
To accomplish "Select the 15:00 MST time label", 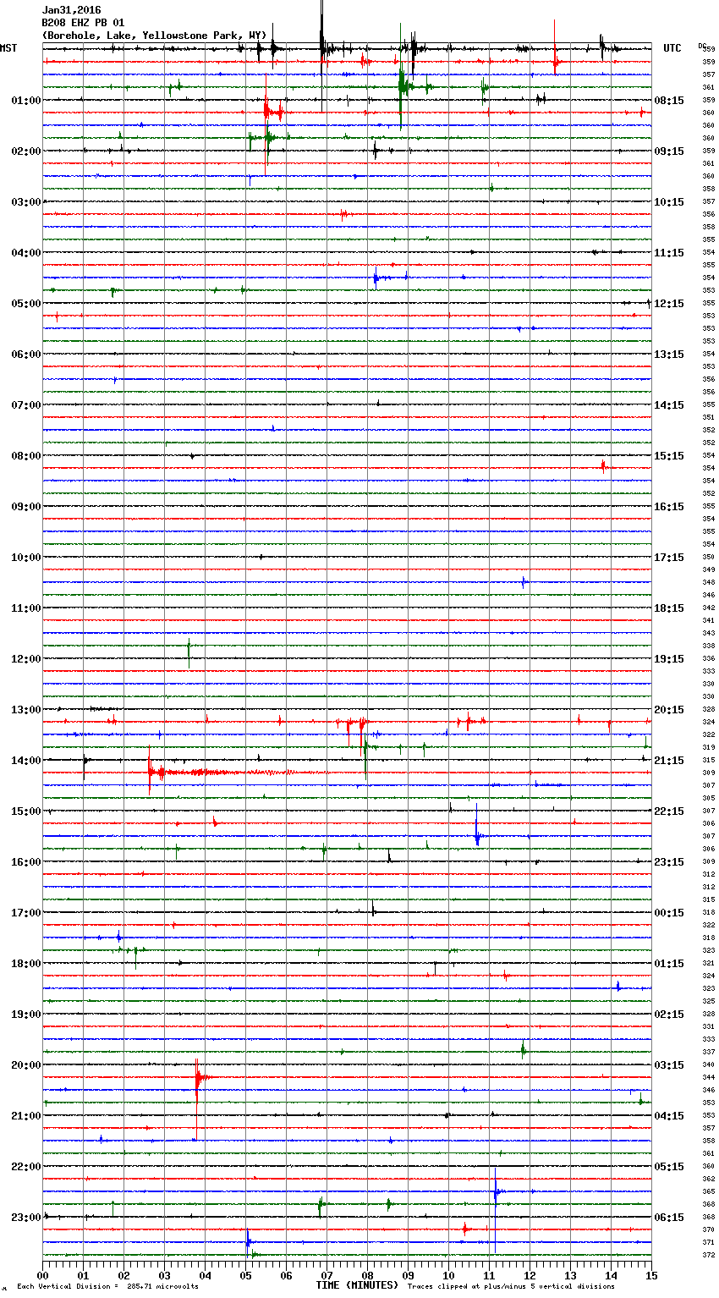I will click(x=26, y=811).
